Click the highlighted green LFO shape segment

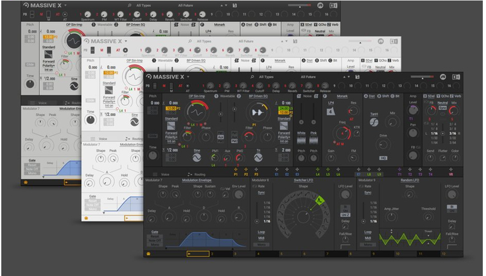coord(319,201)
